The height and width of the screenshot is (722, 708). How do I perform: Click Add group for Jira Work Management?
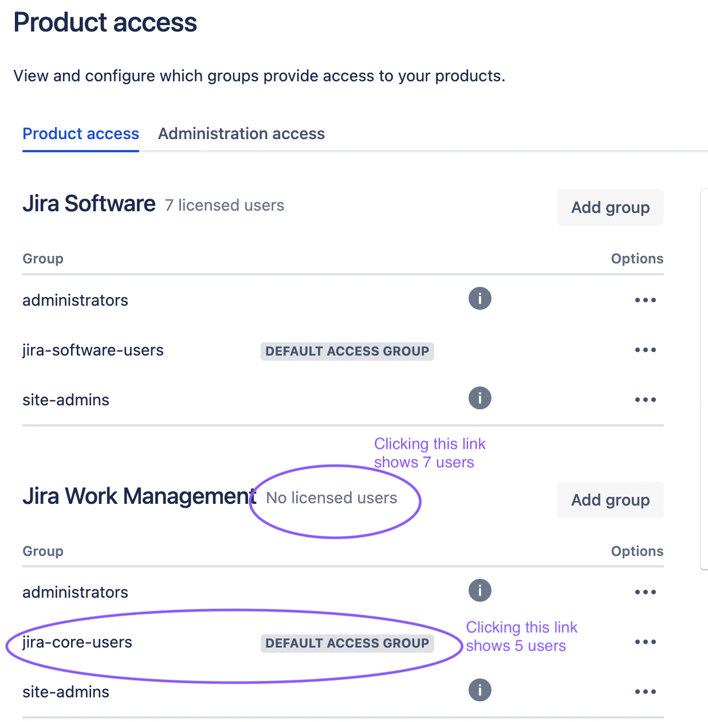point(610,500)
